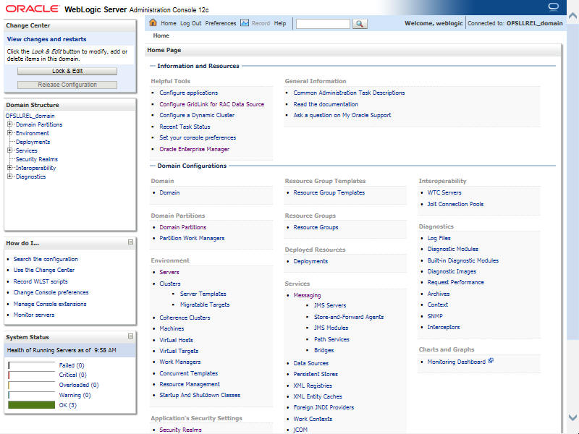
Task: Open Configure GridLink for RAC Data Source
Action: point(212,104)
